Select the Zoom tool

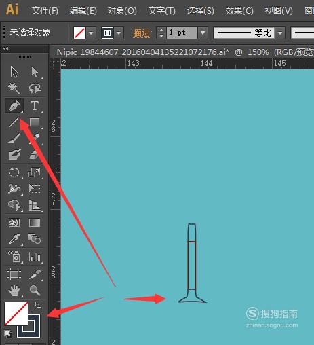[x=35, y=291]
